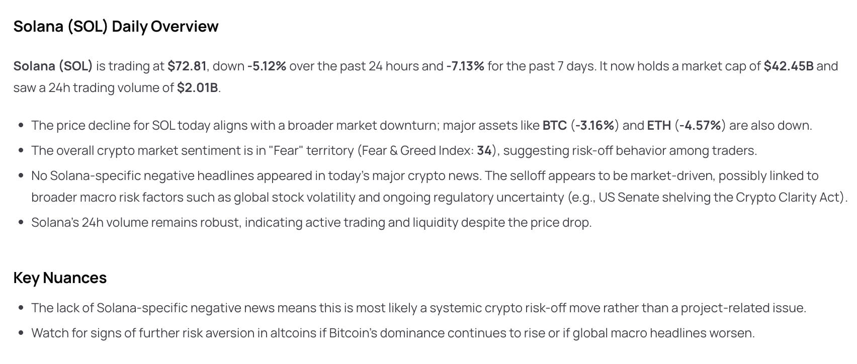
Task: Click the -7.13% seven-day change figure
Action: [465, 66]
